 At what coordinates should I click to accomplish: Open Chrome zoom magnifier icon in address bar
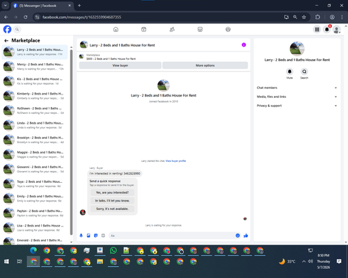click(295, 17)
